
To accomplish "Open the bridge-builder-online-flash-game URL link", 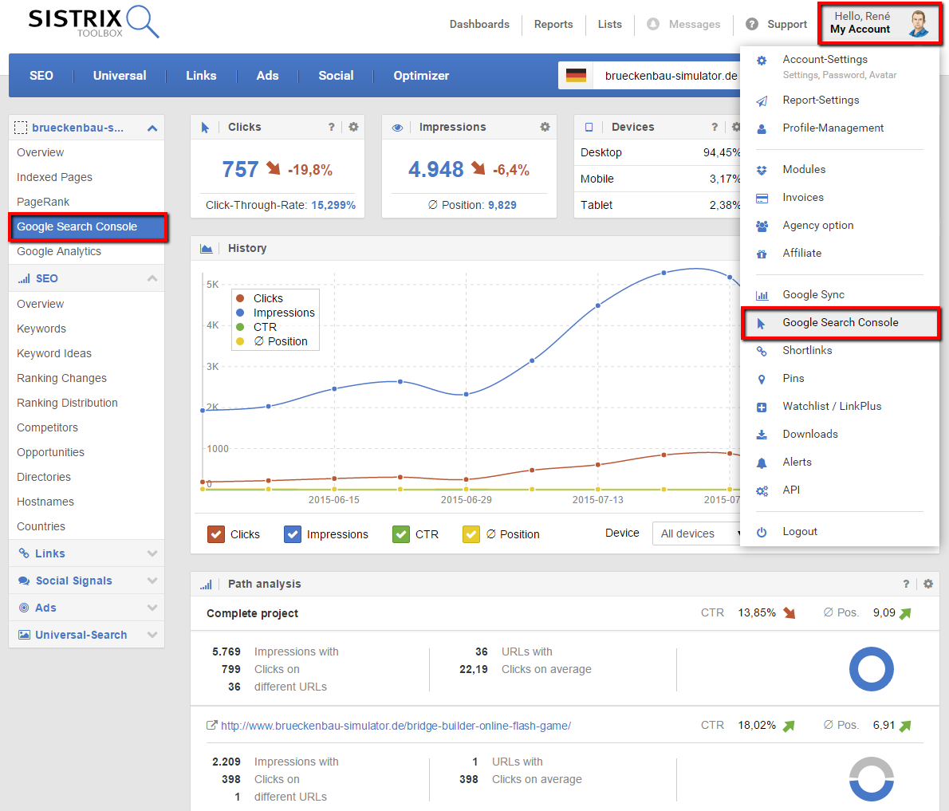I will click(396, 726).
